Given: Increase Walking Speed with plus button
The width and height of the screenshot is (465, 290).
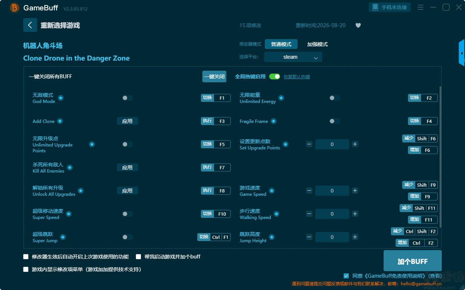Looking at the screenshot, I should (355, 214).
